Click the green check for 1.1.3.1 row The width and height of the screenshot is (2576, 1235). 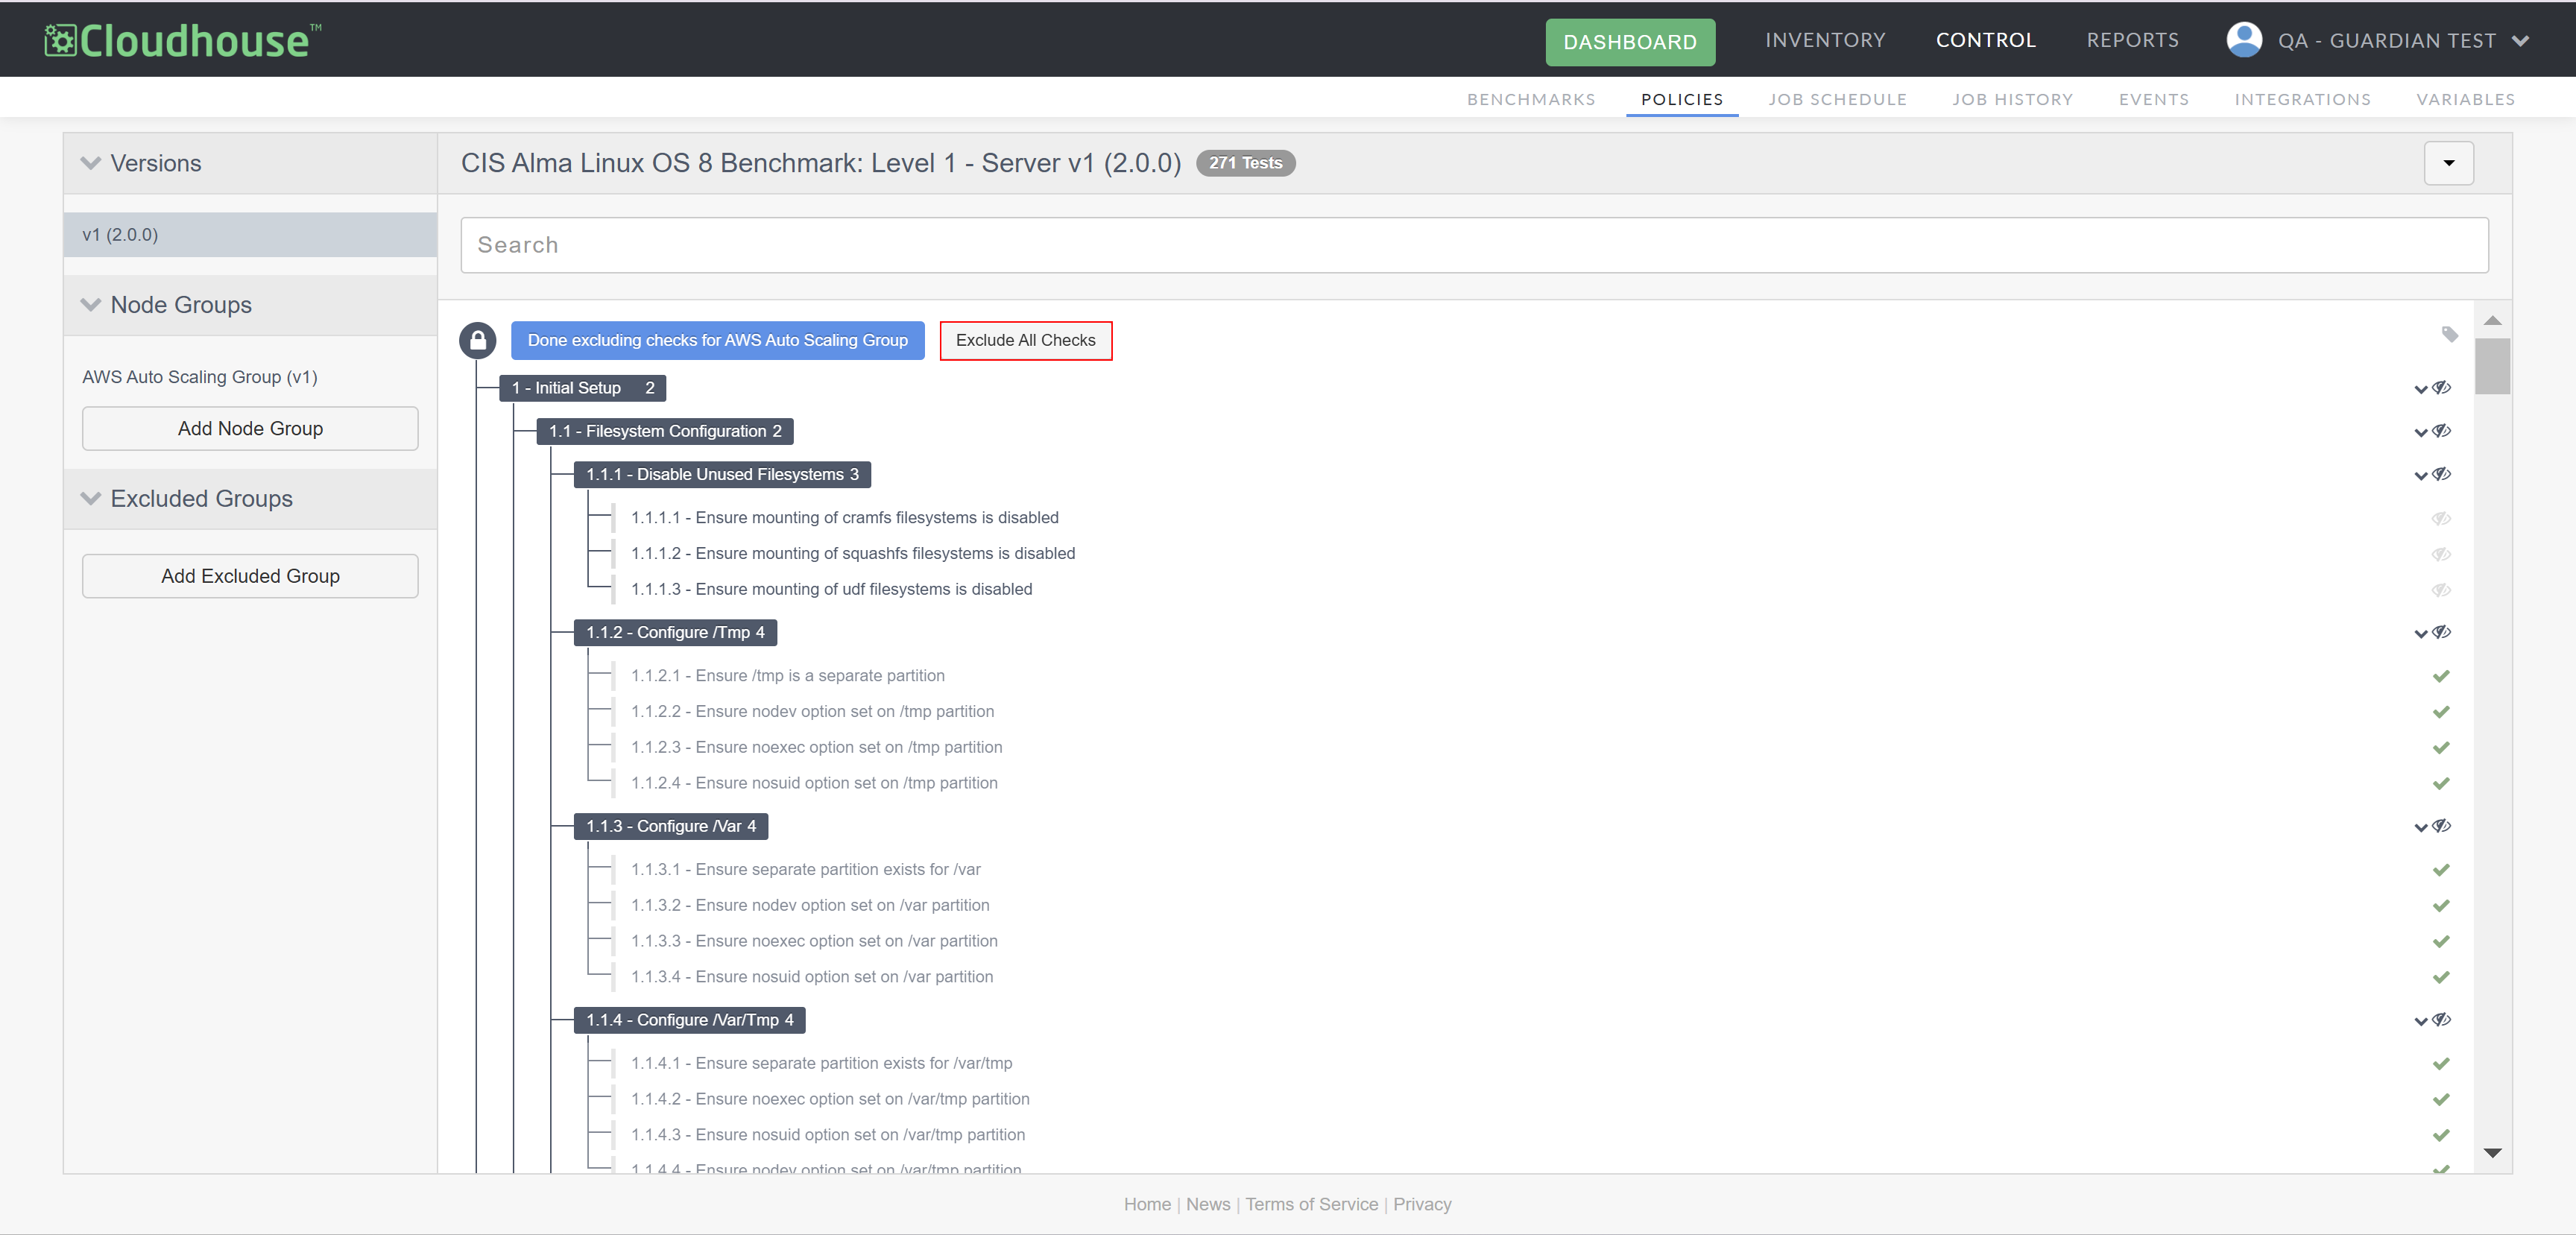(2441, 870)
